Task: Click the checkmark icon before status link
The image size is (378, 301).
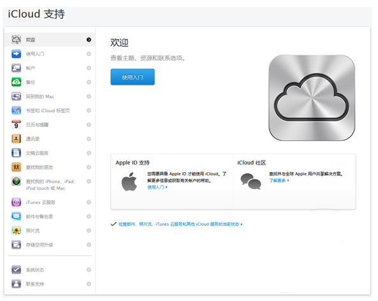Action: [113, 224]
